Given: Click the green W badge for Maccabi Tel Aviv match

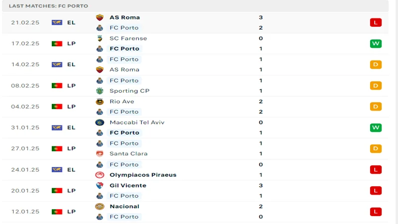Looking at the screenshot, I should point(376,127).
